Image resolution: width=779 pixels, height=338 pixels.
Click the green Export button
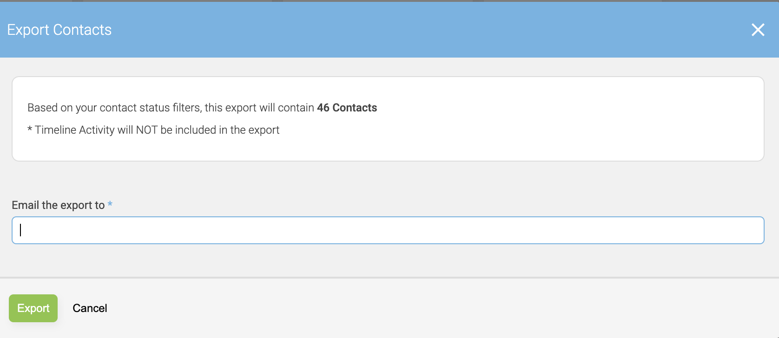[33, 308]
